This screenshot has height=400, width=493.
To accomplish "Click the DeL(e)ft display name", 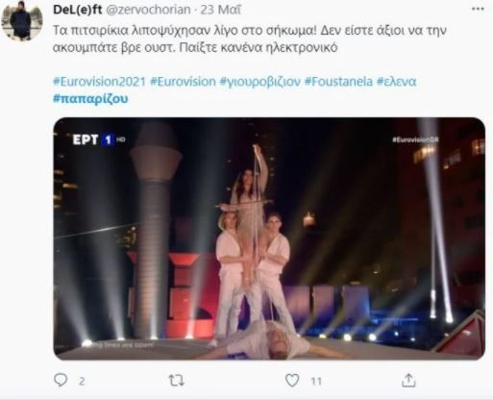I will tap(77, 10).
